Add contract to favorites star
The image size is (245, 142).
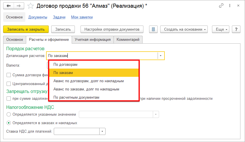[31, 6]
